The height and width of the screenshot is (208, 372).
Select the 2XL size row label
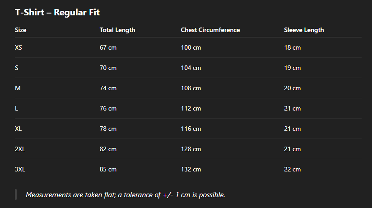point(20,149)
